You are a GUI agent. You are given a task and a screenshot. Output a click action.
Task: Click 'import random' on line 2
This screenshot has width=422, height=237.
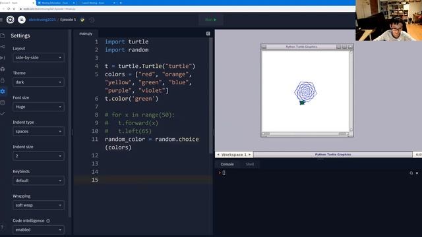pyautogui.click(x=127, y=50)
